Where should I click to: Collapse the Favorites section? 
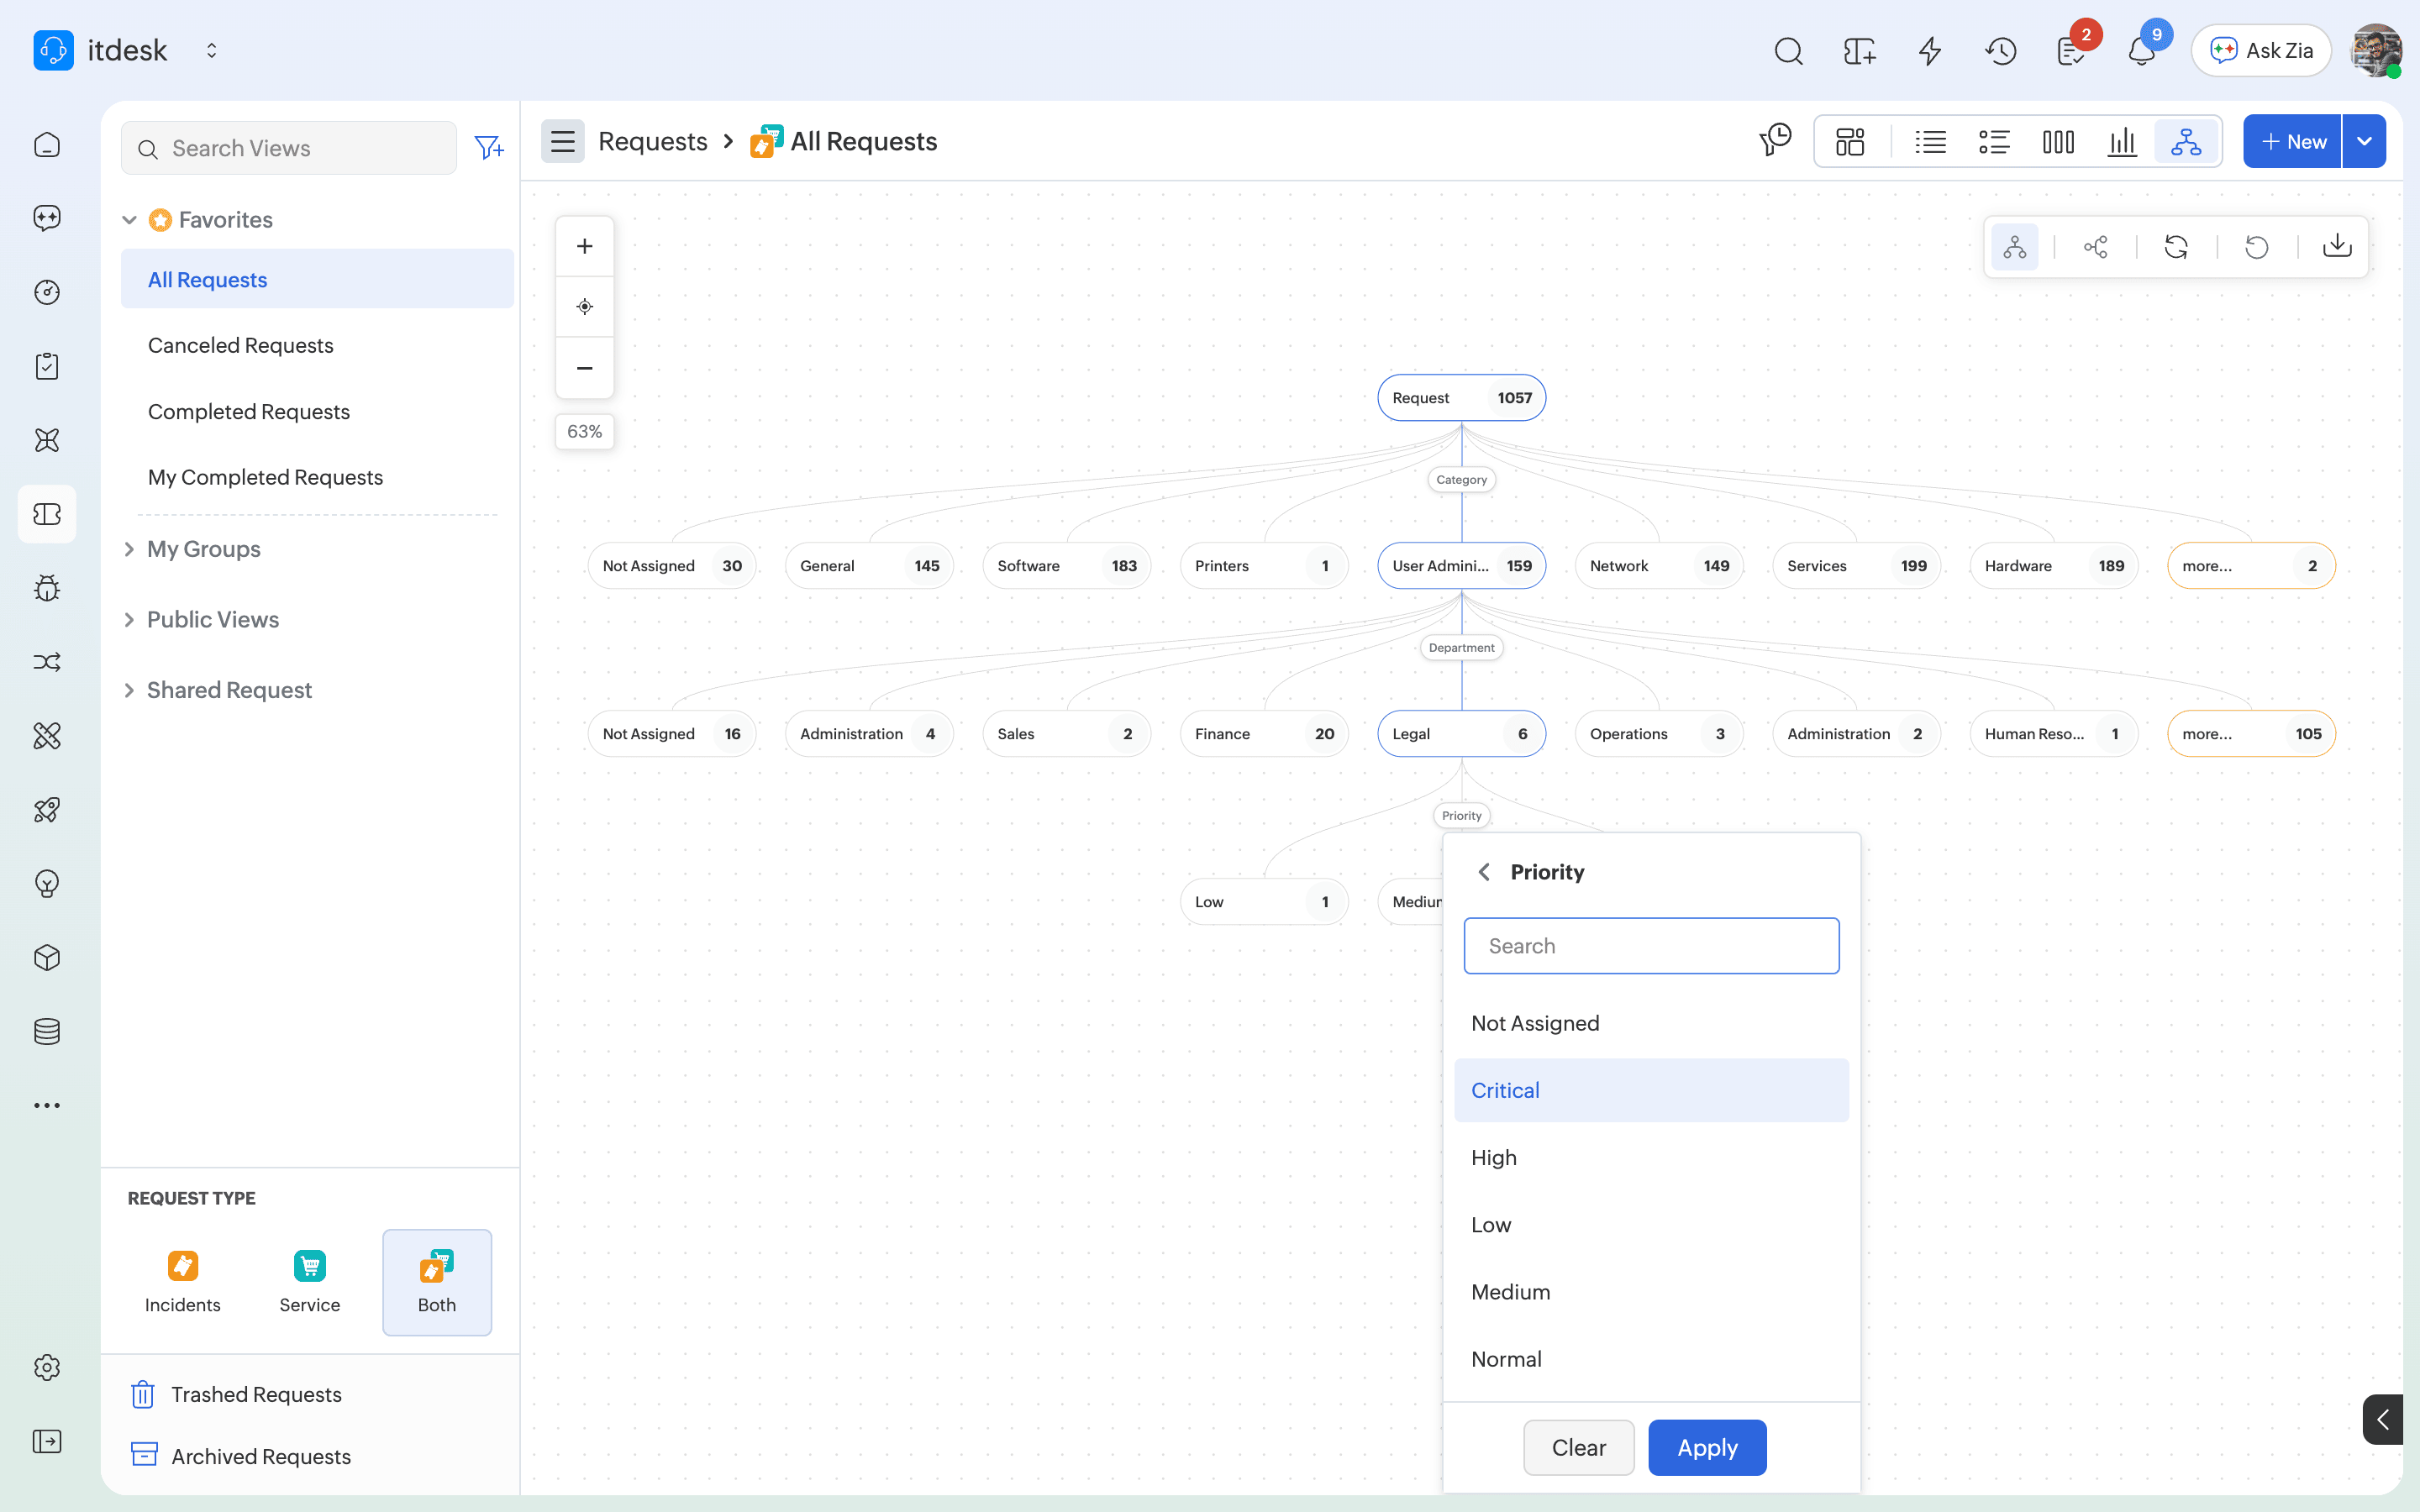(129, 220)
